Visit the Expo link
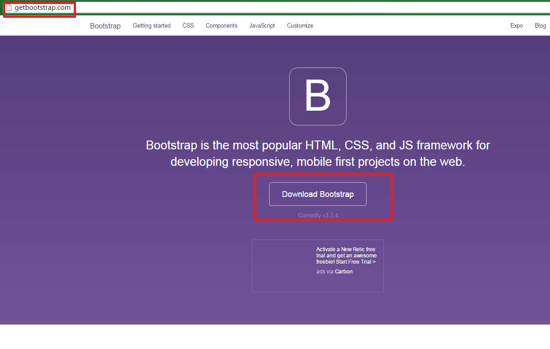Viewport: 550px width, 349px height. (516, 26)
